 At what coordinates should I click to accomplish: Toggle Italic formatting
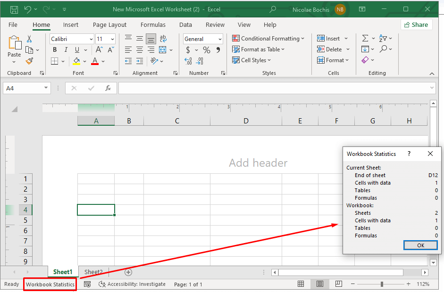pos(66,50)
